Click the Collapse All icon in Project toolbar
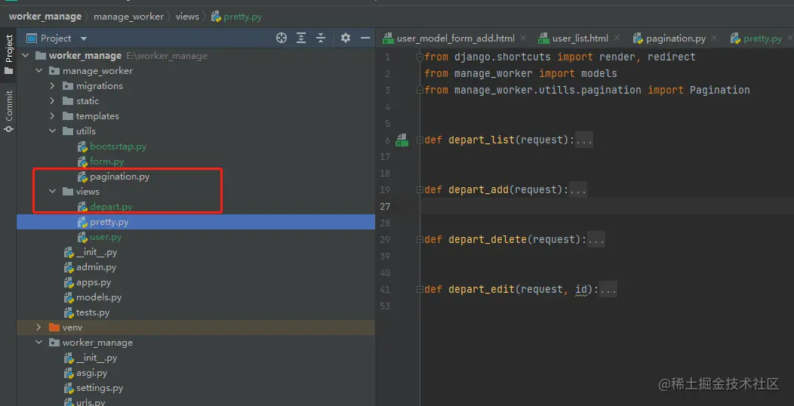The image size is (794, 406). pyautogui.click(x=321, y=38)
